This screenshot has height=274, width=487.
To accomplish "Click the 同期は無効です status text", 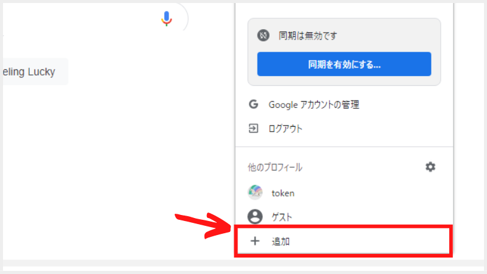I will point(307,36).
